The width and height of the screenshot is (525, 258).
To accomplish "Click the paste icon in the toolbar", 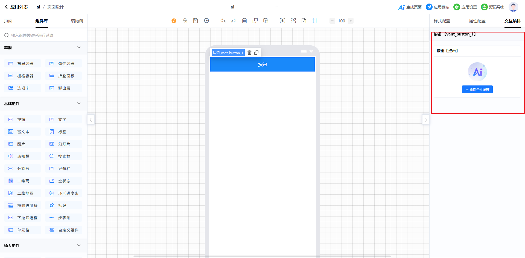I will click(x=266, y=21).
